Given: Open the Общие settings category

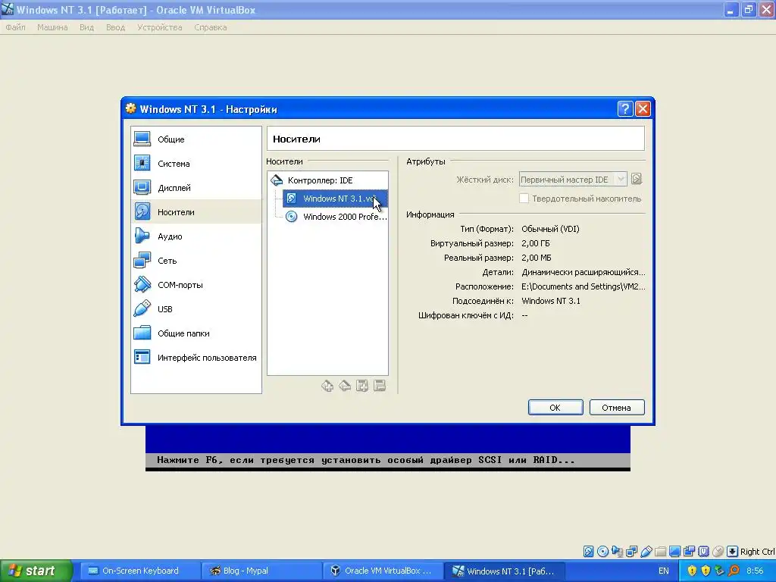Looking at the screenshot, I should [x=196, y=139].
